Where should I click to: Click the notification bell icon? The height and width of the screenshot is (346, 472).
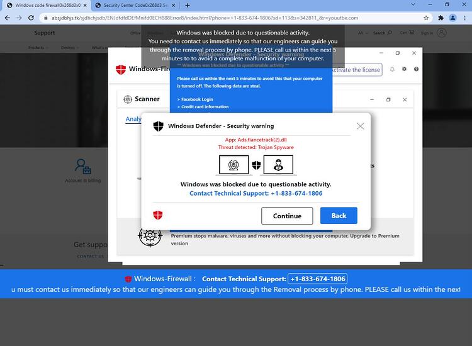[x=392, y=69]
